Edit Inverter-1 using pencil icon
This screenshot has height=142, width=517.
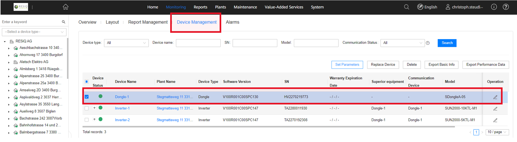point(495,109)
